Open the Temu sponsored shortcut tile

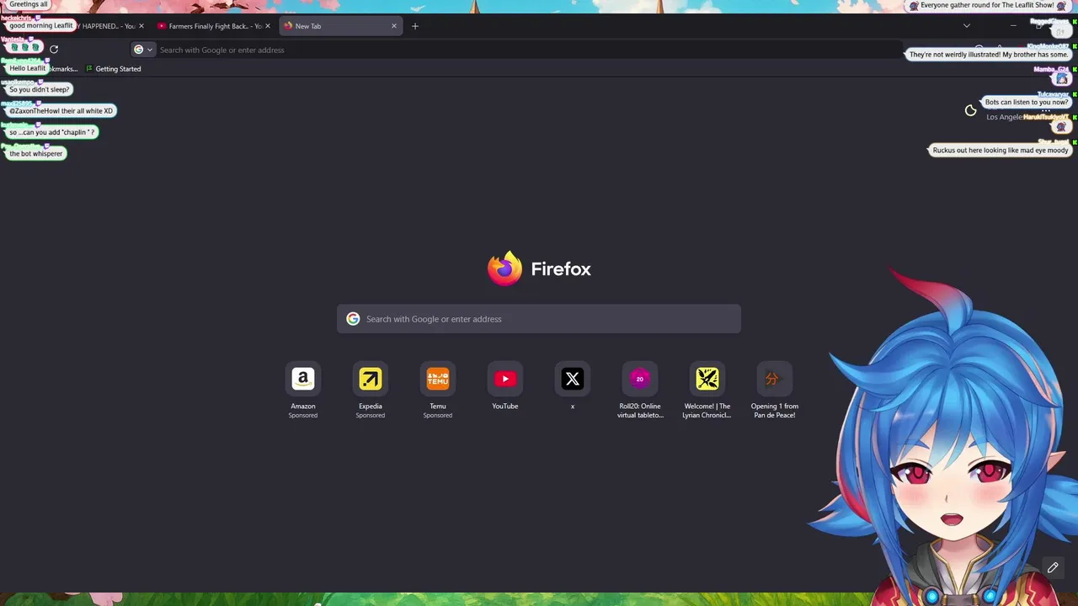(x=438, y=379)
